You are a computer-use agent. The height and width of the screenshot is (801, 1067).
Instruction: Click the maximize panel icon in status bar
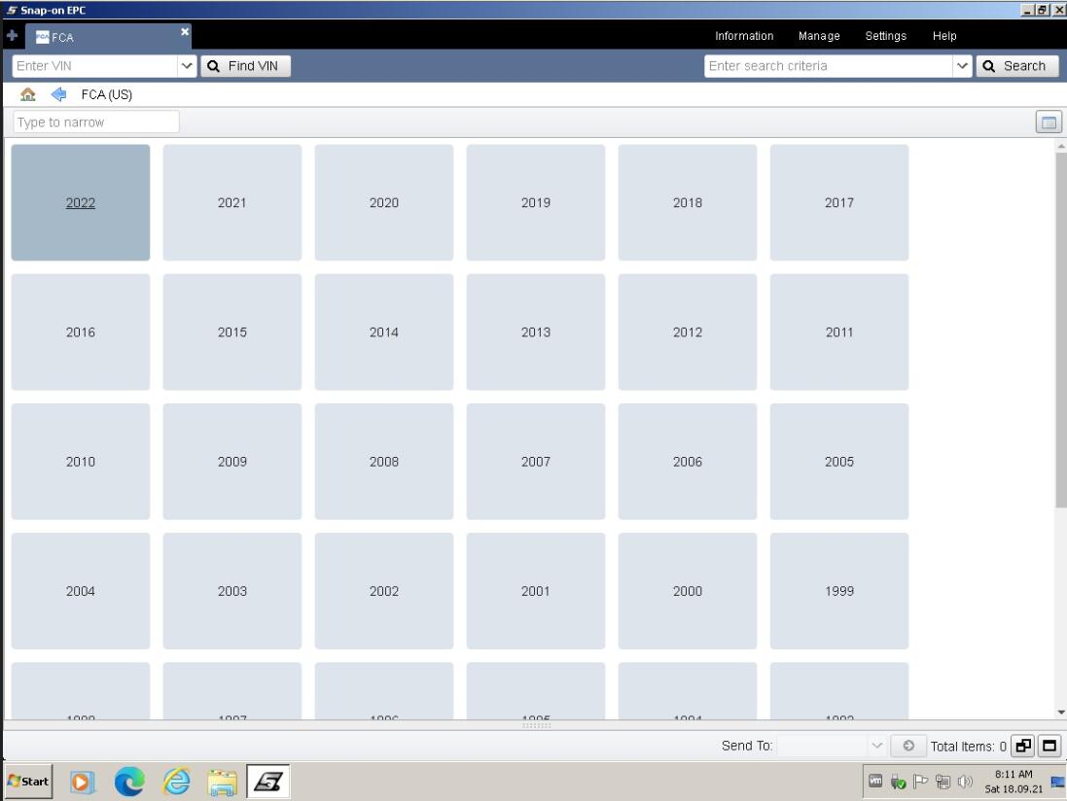pyautogui.click(x=1049, y=746)
